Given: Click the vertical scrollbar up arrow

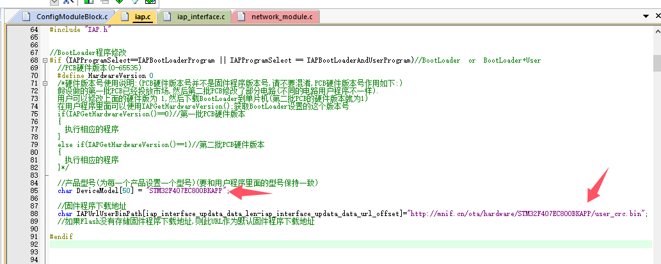Looking at the screenshot, I should click(x=657, y=31).
